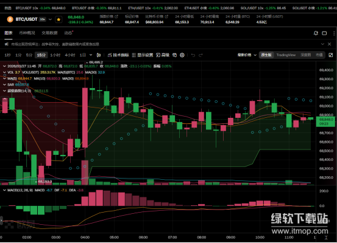Open the 自选 favorites list in ticker bar
This screenshot has width=337, height=243.
click(x=8, y=8)
